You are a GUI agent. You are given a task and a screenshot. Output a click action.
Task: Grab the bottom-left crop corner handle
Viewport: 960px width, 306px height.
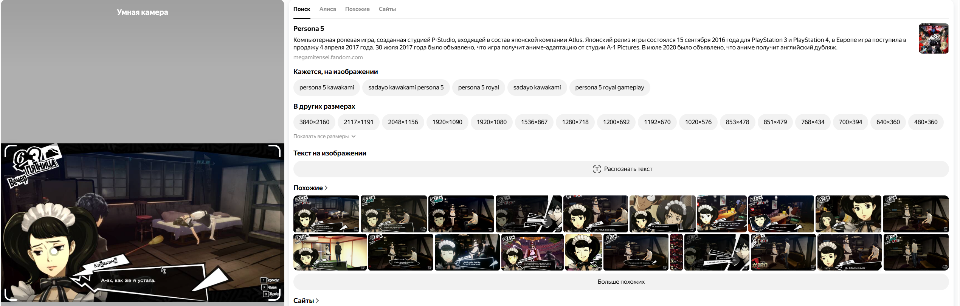click(x=10, y=295)
